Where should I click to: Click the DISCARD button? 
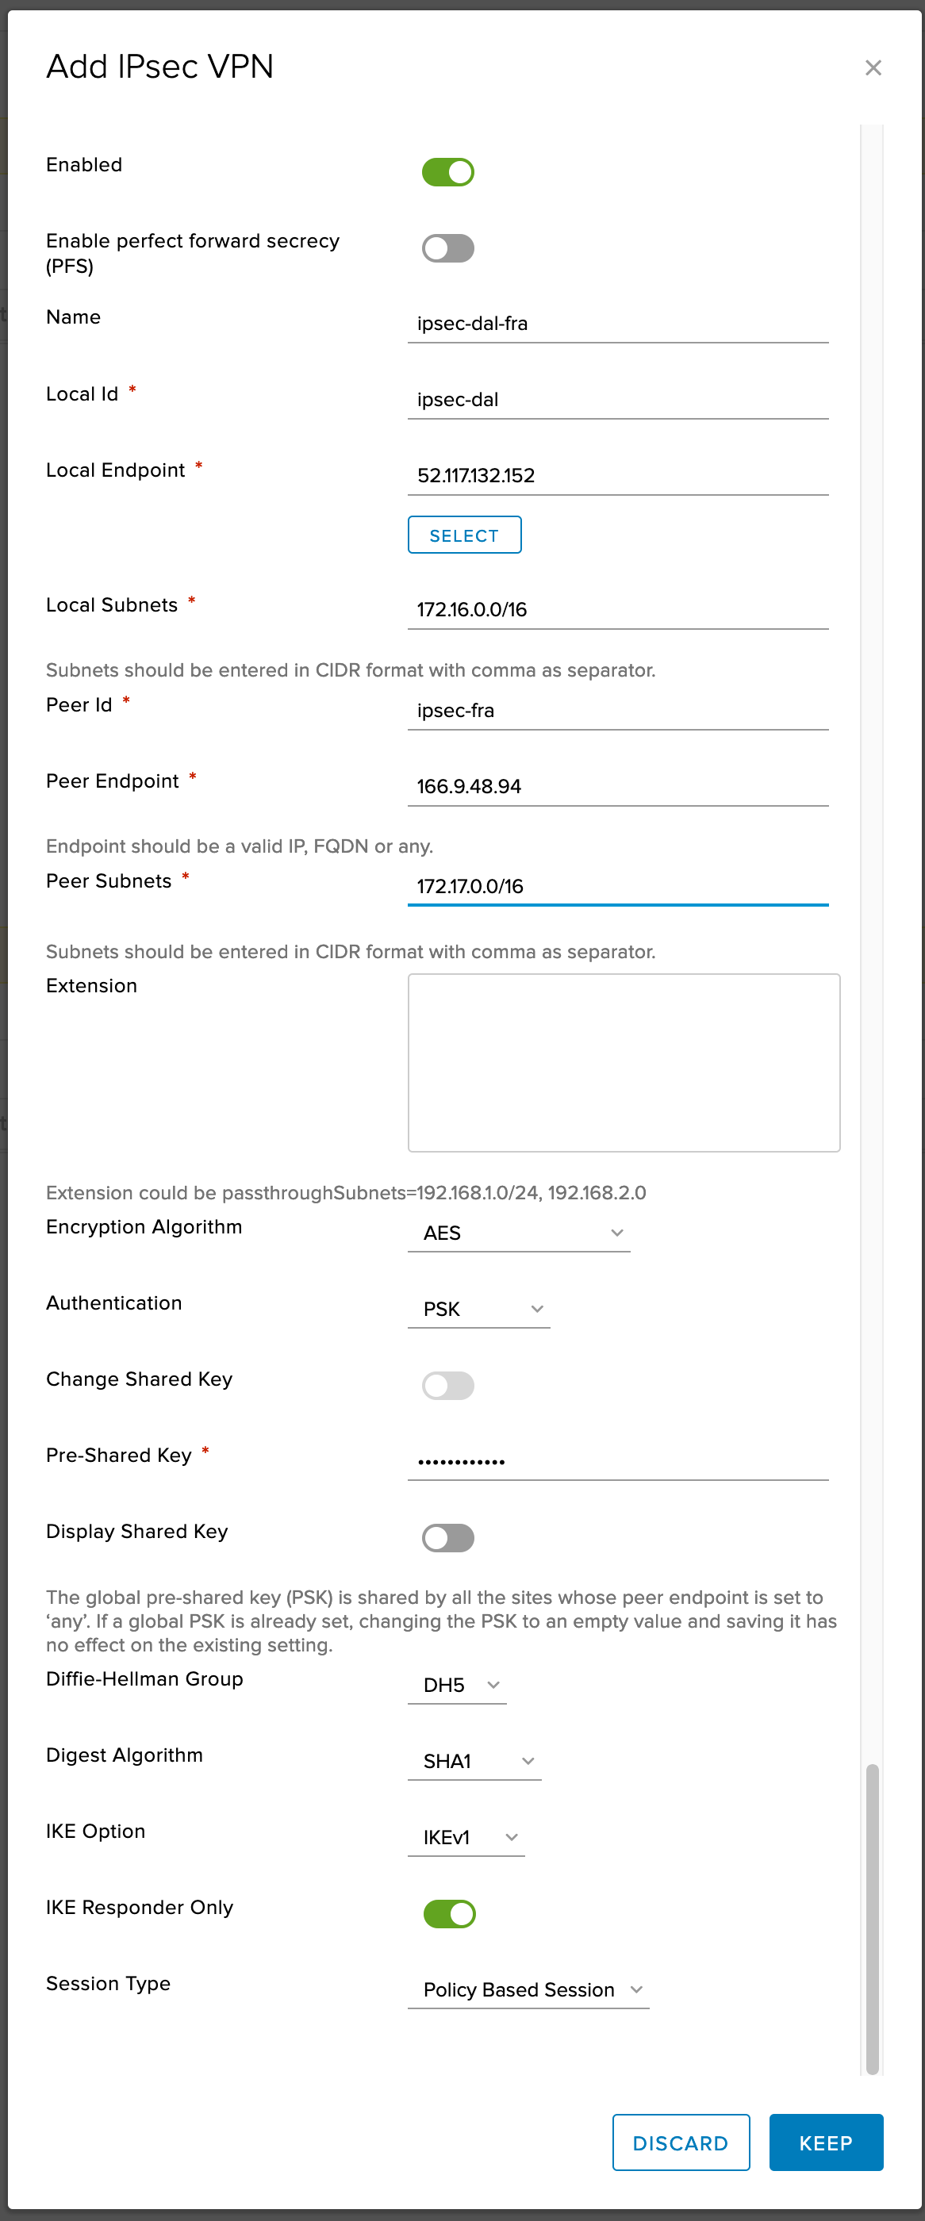click(x=680, y=2142)
